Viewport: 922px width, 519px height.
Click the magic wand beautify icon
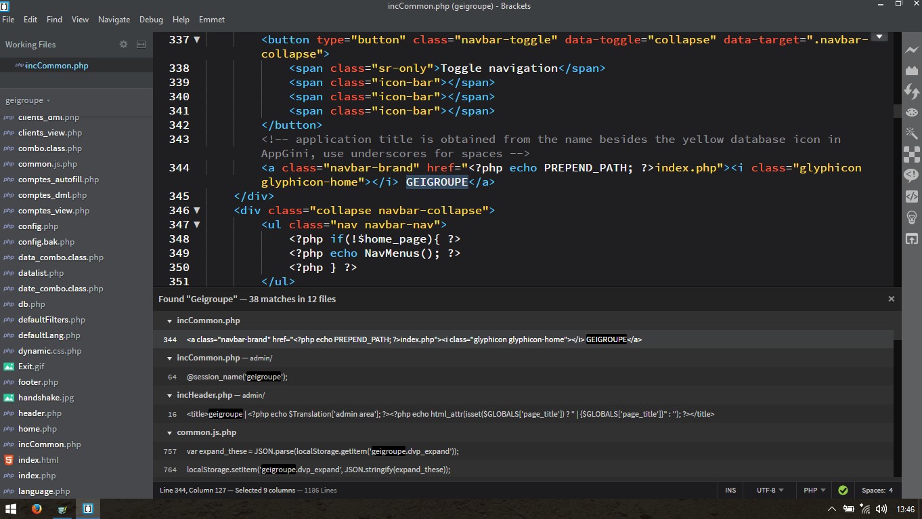pyautogui.click(x=911, y=133)
